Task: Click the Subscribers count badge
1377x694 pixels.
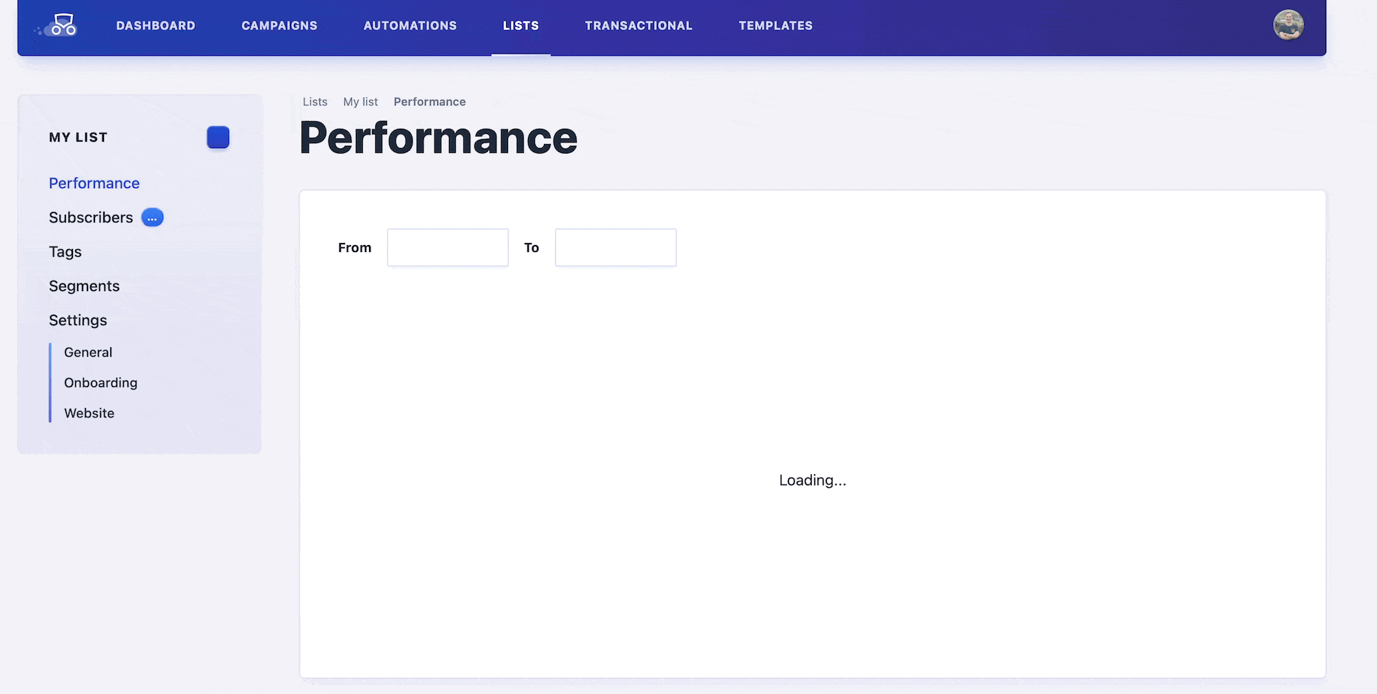Action: pyautogui.click(x=152, y=218)
